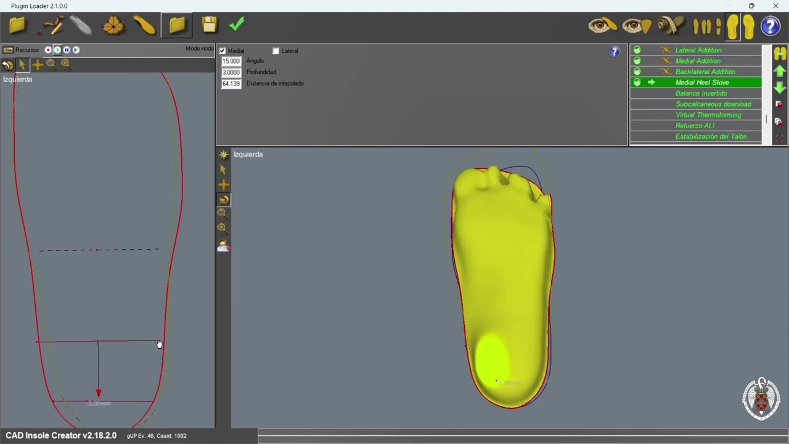Screen dimensions: 789x444
Task: Show the multiple insoles view icon
Action: (707, 26)
